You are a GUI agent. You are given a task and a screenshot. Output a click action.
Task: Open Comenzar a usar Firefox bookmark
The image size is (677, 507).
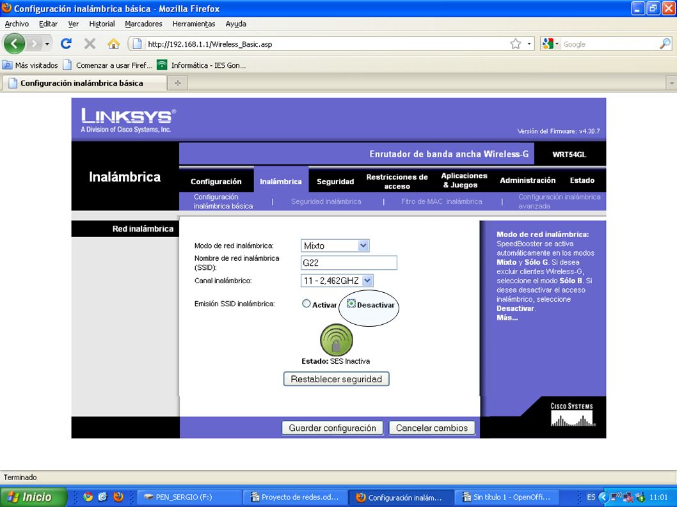click(x=108, y=65)
